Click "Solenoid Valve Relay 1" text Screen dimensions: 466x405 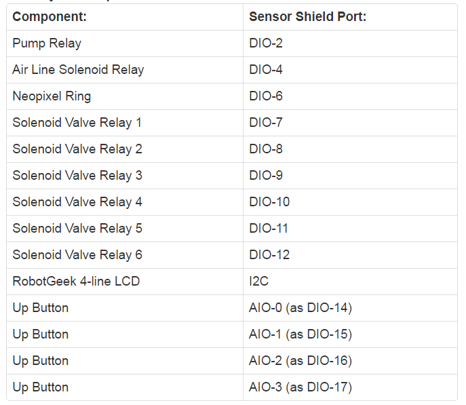pyautogui.click(x=77, y=123)
